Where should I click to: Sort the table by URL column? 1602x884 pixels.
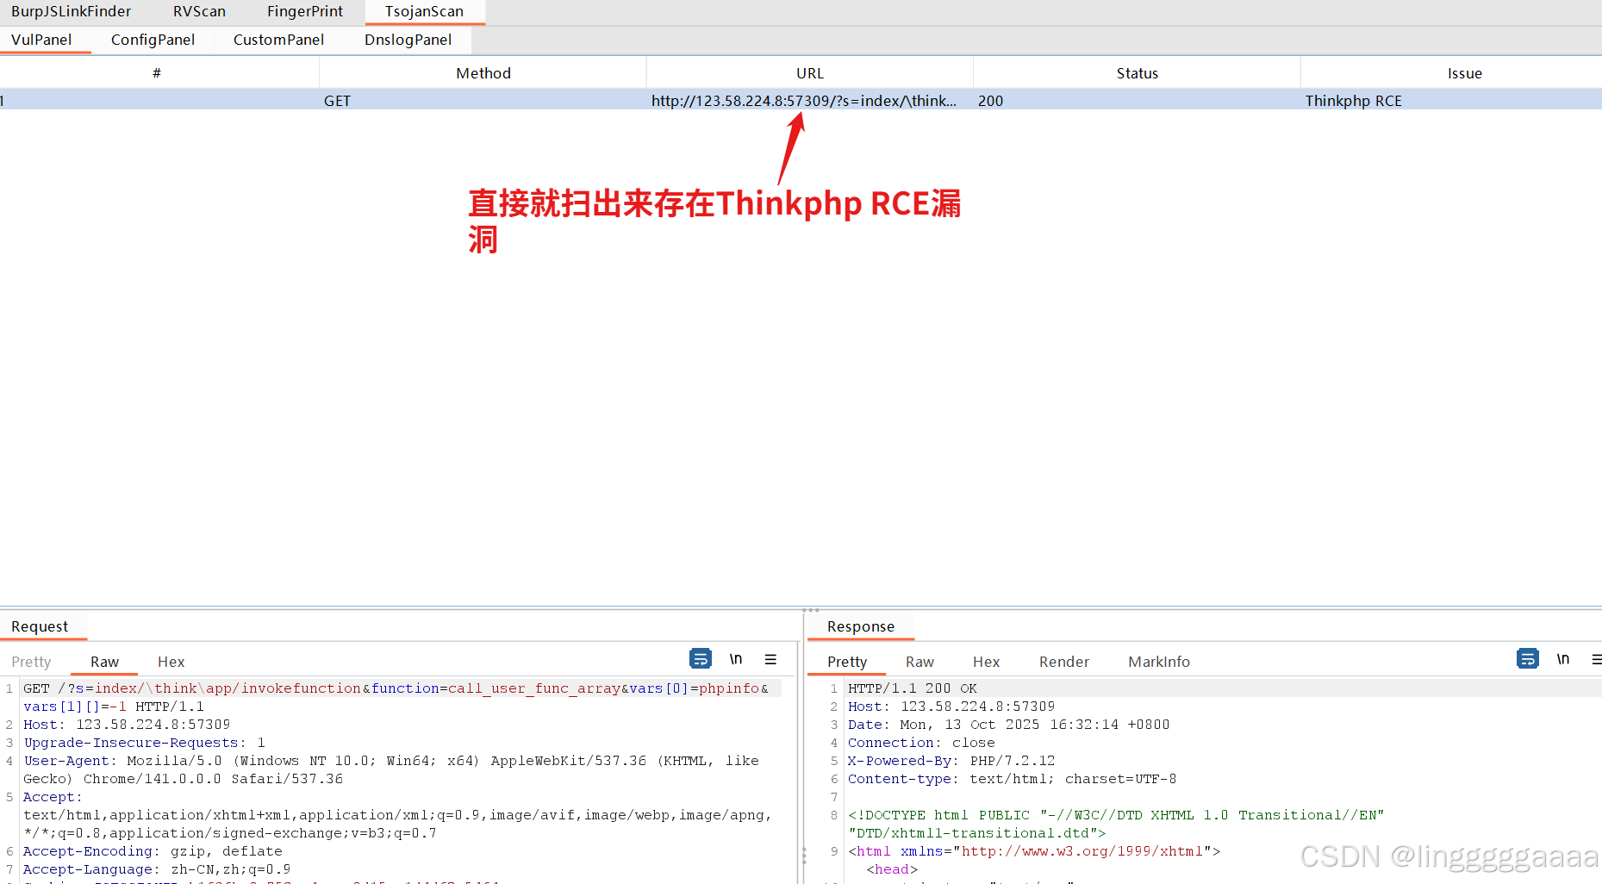[810, 73]
